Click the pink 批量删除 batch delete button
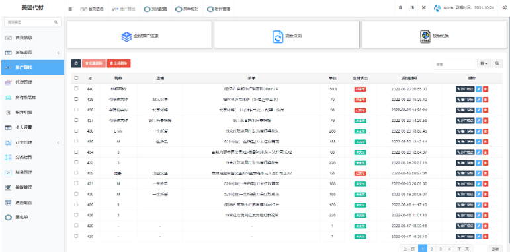The height and width of the screenshot is (252, 510). [x=94, y=63]
